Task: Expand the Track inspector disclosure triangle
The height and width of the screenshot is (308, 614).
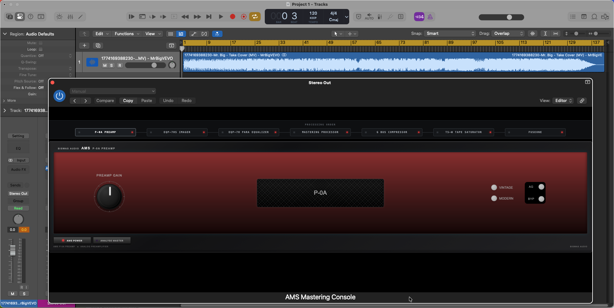Action: pos(4,110)
